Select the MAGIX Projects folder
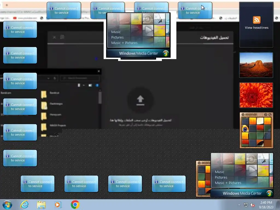 53,127
